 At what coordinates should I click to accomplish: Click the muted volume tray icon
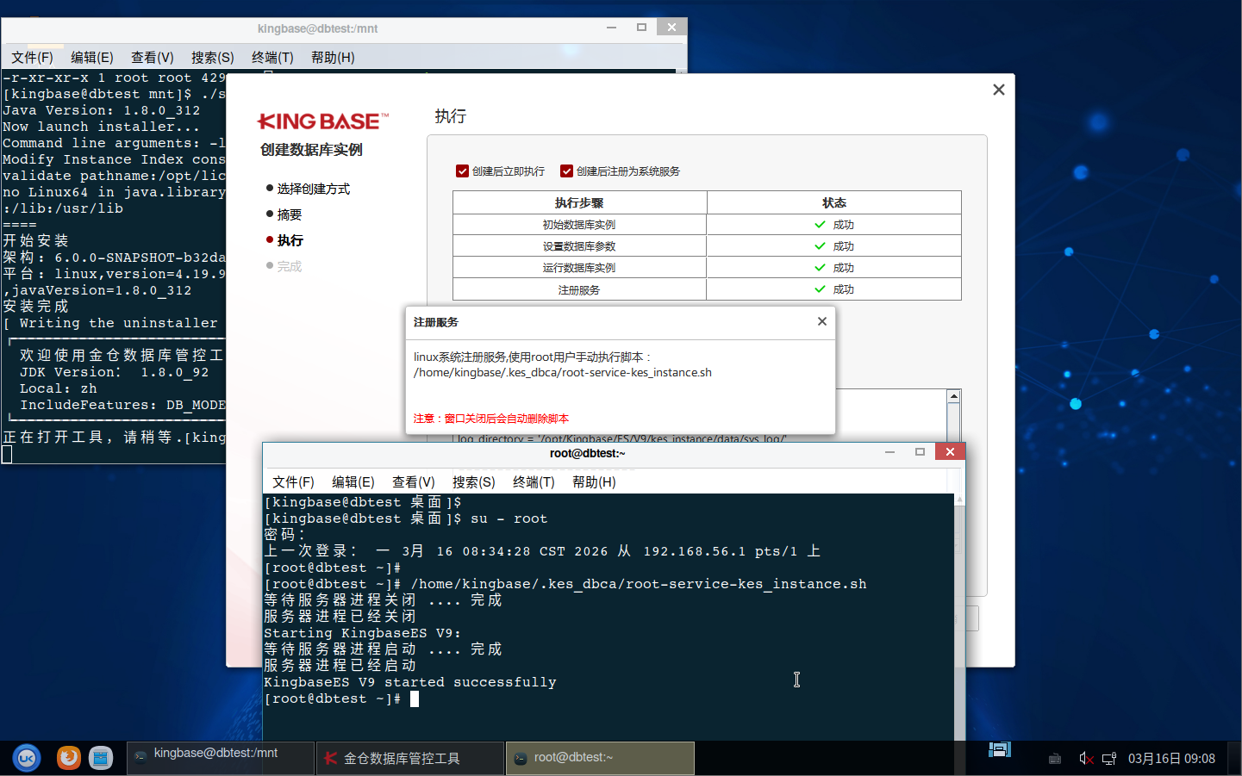pos(1086,759)
